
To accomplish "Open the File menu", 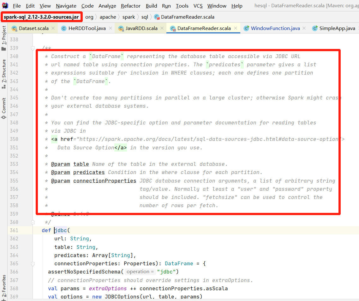I will tap(17, 6).
